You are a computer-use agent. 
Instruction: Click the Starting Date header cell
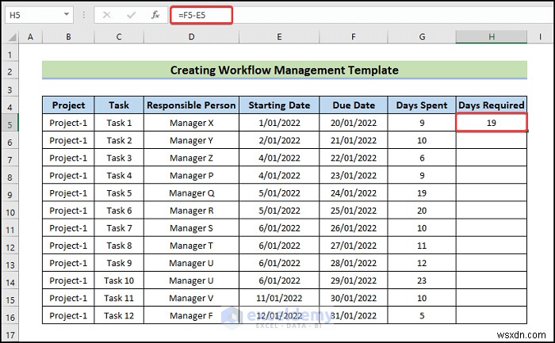[x=279, y=105]
